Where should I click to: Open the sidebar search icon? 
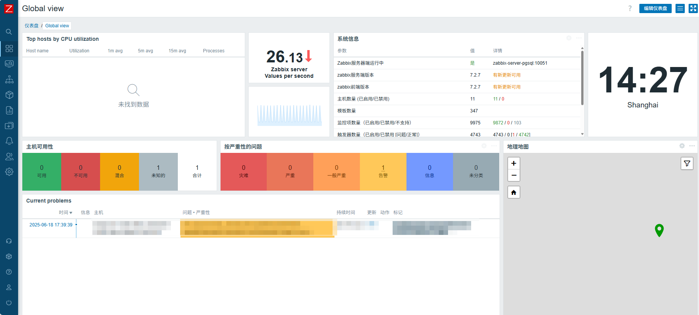[9, 32]
